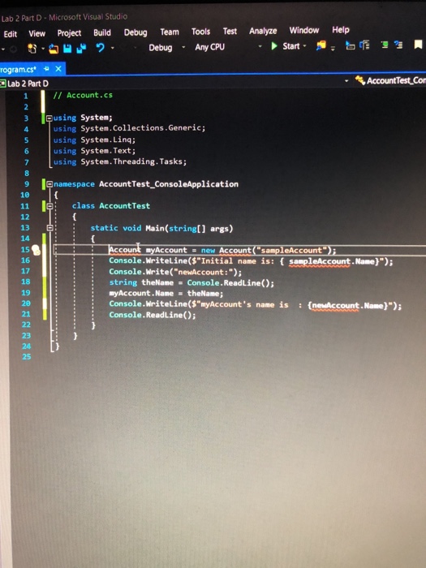Image resolution: width=426 pixels, height=568 pixels.
Task: Click the Save file icon
Action: (67, 48)
